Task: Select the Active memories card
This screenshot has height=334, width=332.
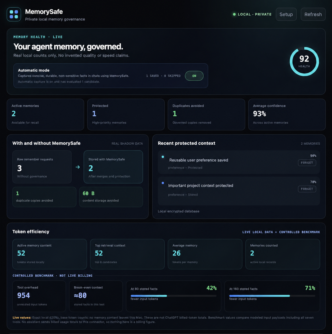Action: pos(45,114)
